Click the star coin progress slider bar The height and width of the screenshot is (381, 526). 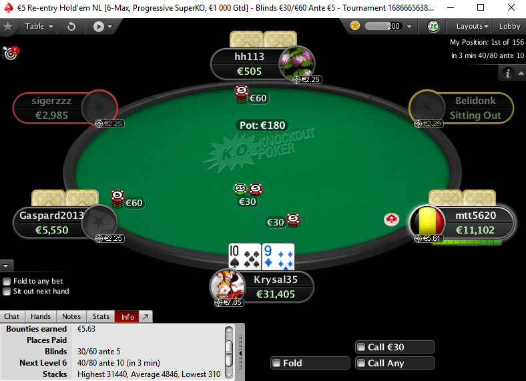(x=383, y=26)
